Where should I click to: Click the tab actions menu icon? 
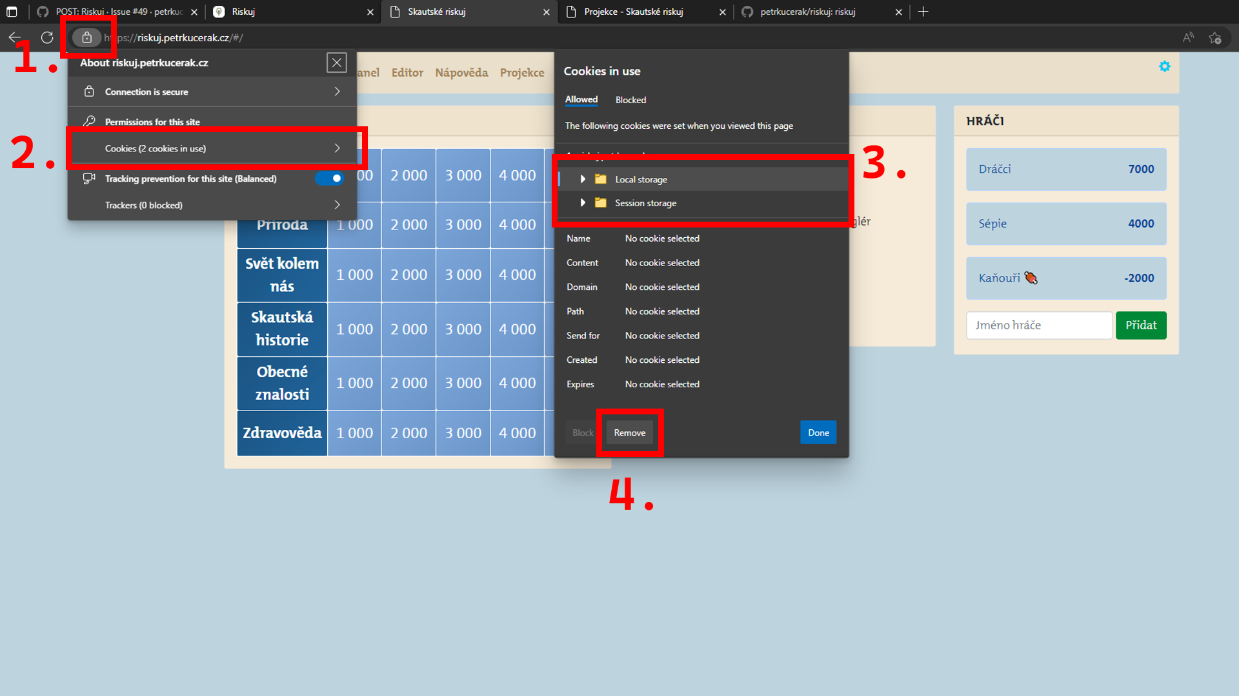click(x=12, y=12)
